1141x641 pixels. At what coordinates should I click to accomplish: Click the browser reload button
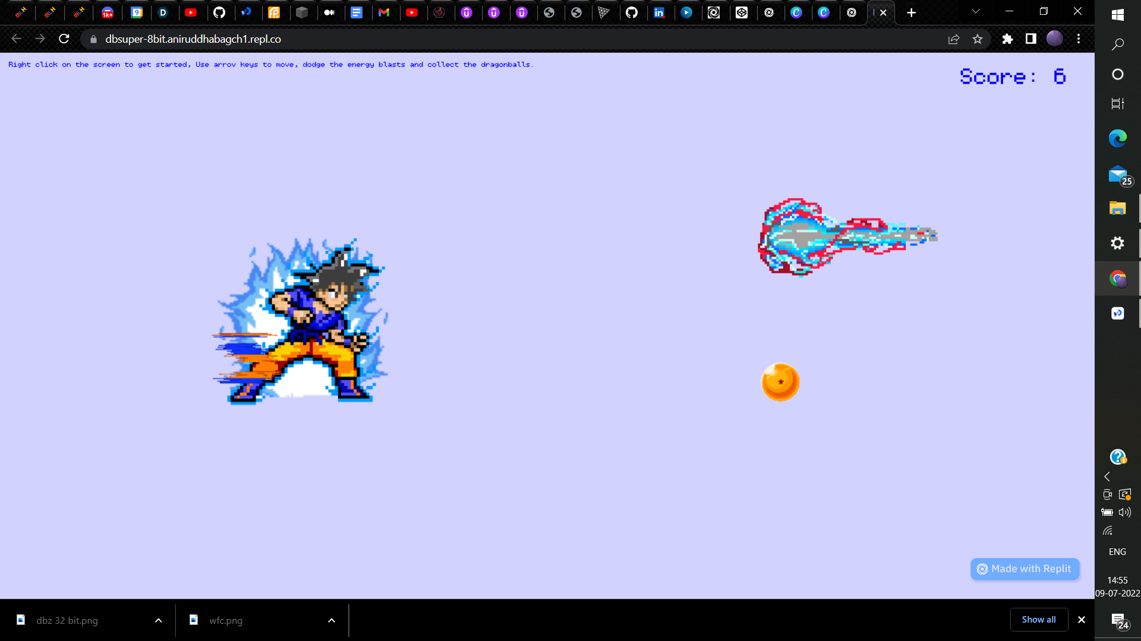(x=64, y=39)
